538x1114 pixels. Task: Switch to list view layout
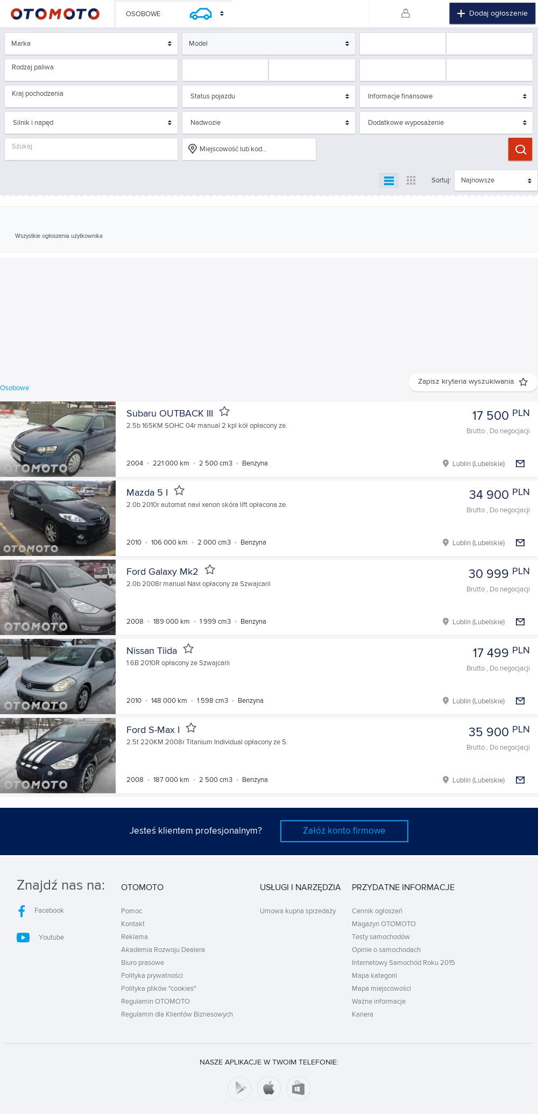pos(389,180)
